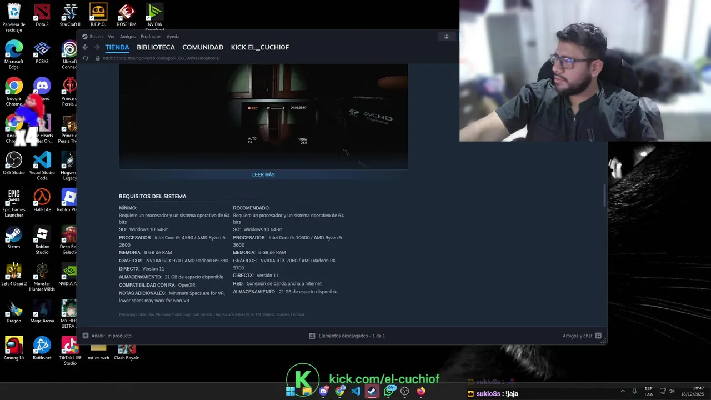Open Elementos descargados downloads status
Screen dimensions: 711x400
tap(347, 336)
